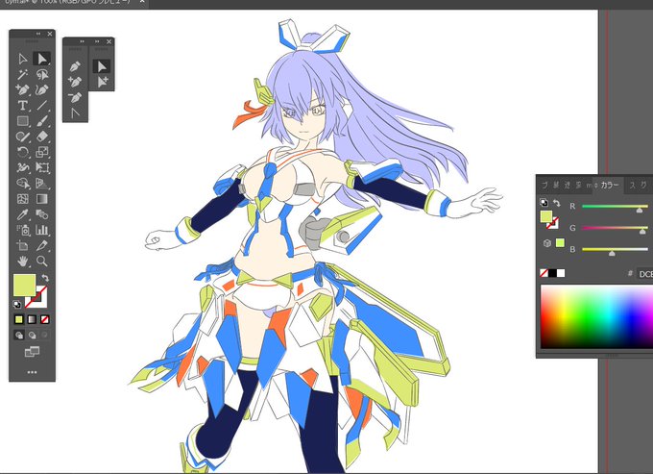Pick Group Selection tool (arrow with plus)
This screenshot has width=653, height=474.
(x=102, y=82)
